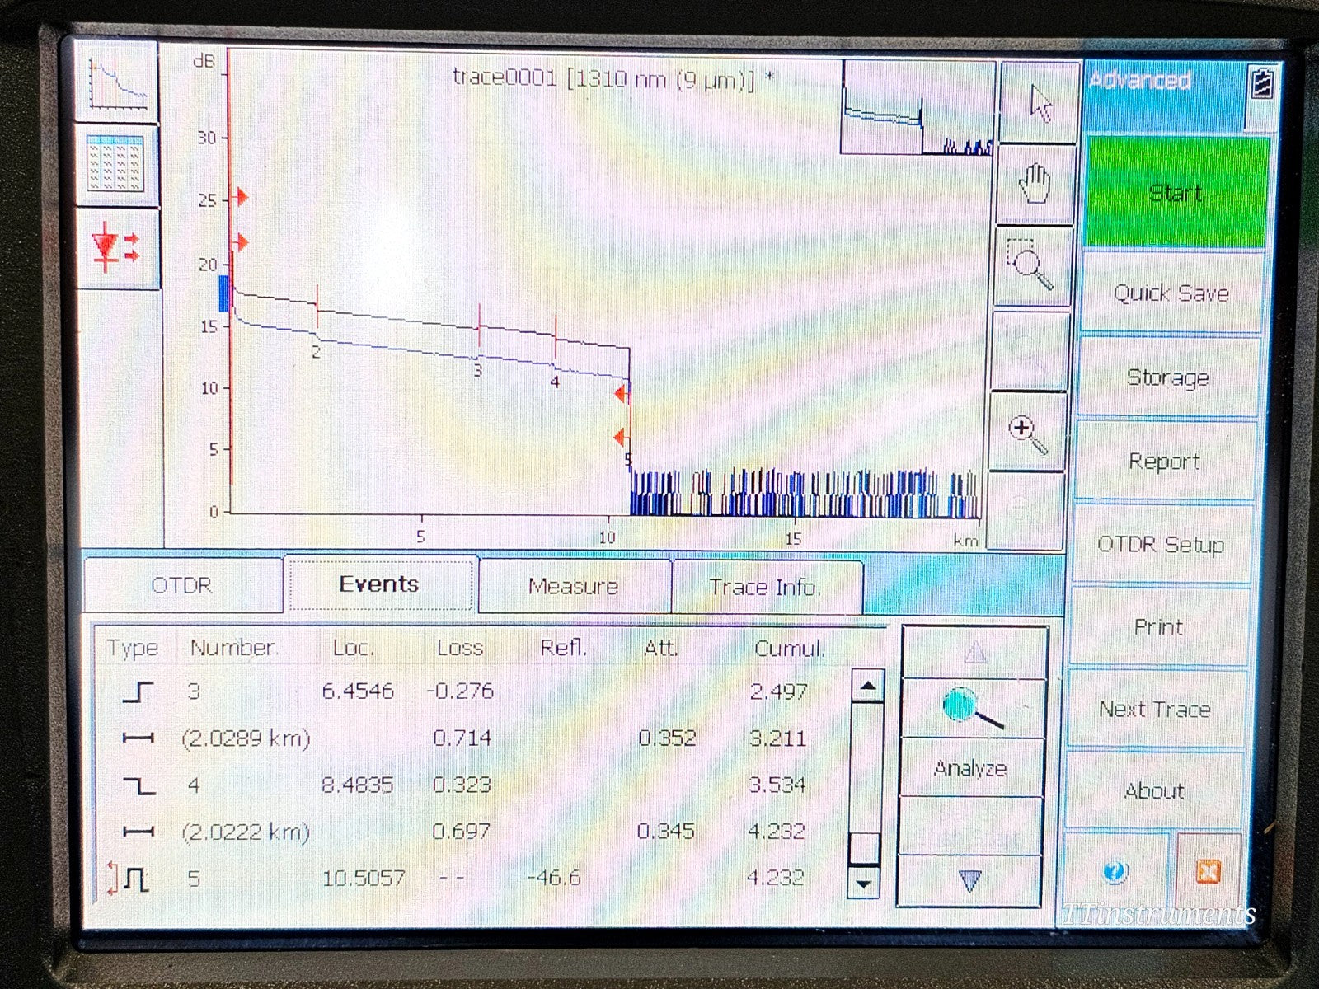The height and width of the screenshot is (989, 1319).
Task: Open the trace graph view icon
Action: coord(117,82)
